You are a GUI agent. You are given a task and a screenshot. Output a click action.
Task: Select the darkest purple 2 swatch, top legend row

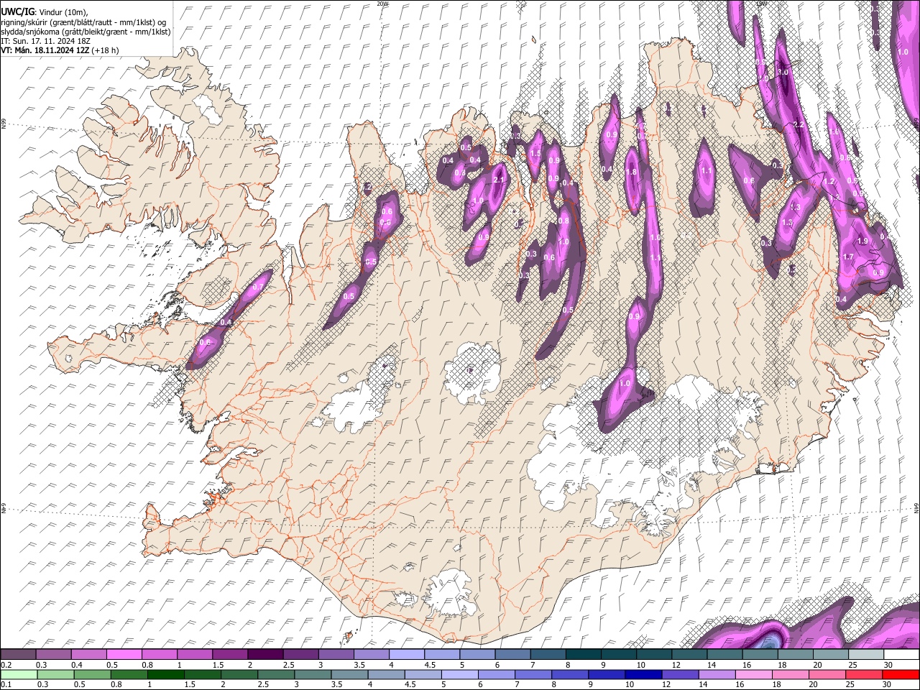point(265,654)
